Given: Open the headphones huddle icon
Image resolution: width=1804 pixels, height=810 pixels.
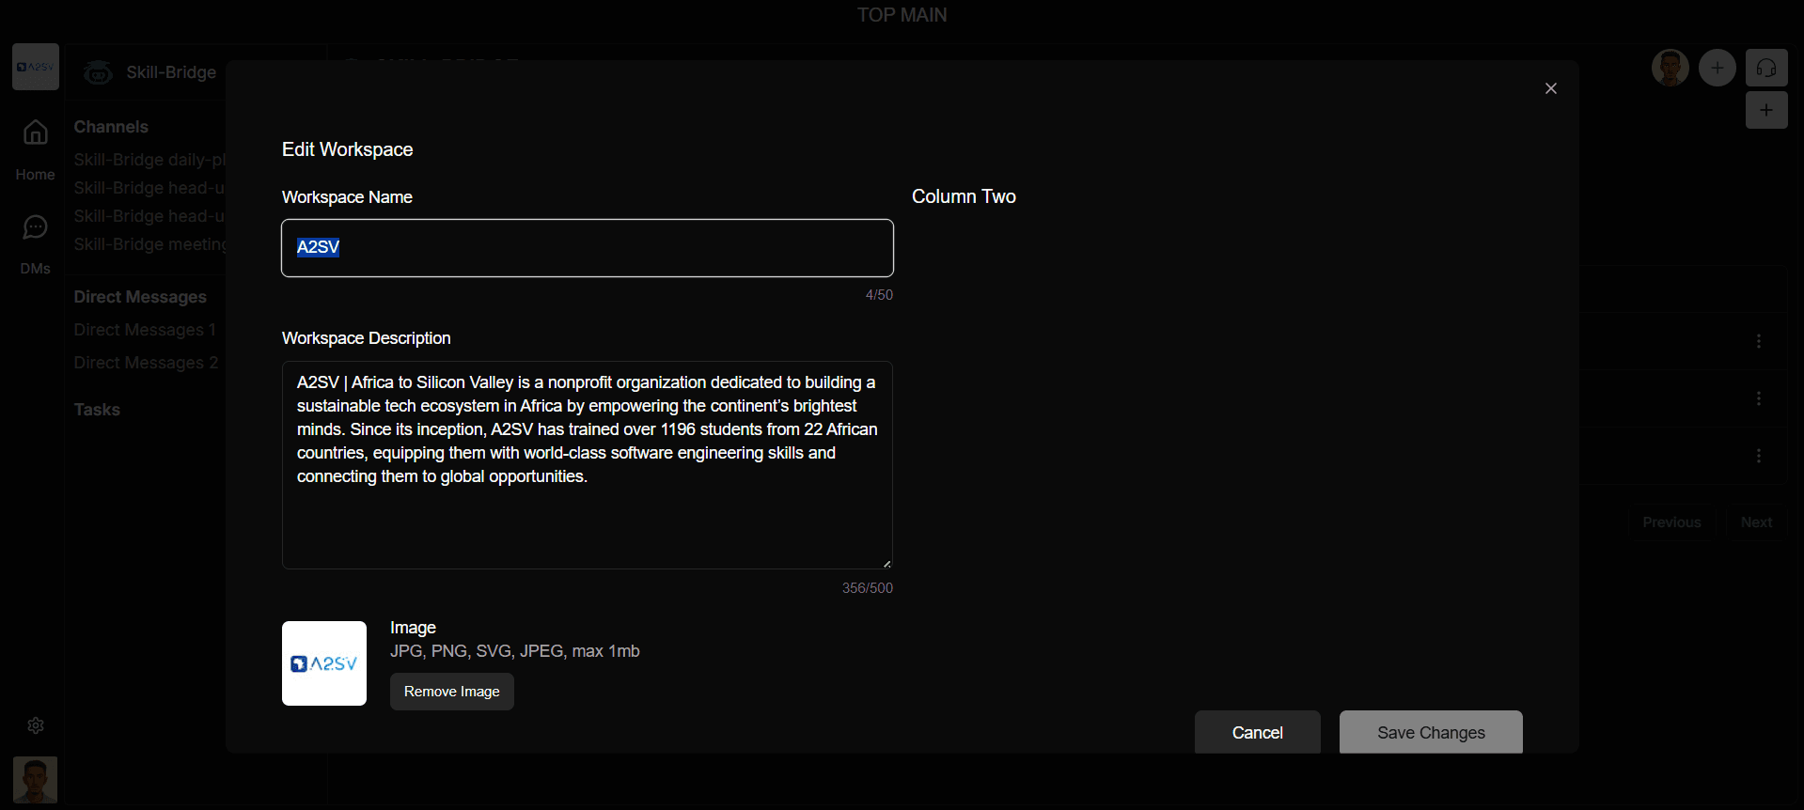Looking at the screenshot, I should pos(1766,68).
